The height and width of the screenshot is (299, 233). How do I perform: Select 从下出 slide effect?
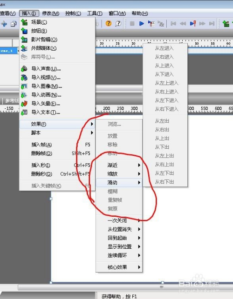pyautogui.click(x=165, y=147)
